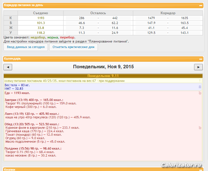Image resolution: width=208 pixels, height=171 pixels.
Task: Click the 'Куриное филе в аэрогриле' food item
Action: pos(42,128)
